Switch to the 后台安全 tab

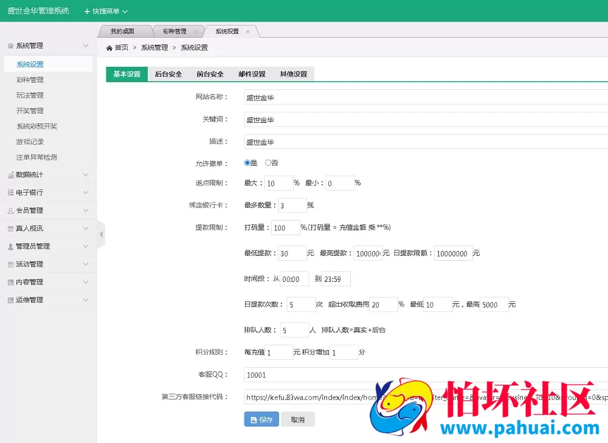coord(168,74)
